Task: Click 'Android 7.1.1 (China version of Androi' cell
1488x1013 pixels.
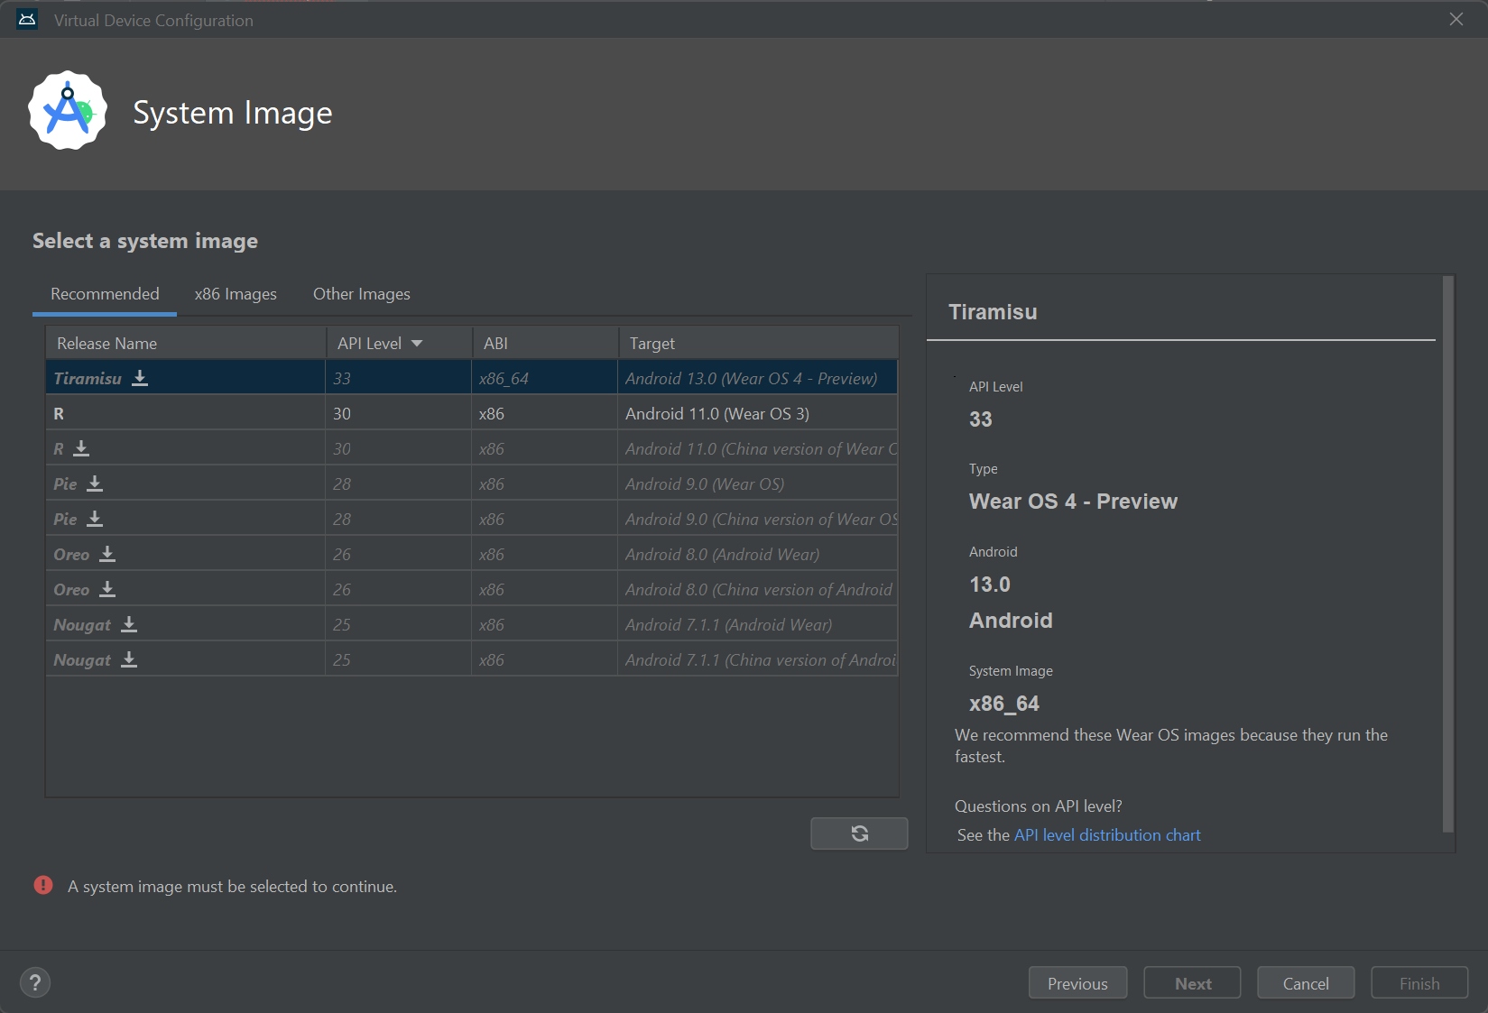Action: coord(758,659)
